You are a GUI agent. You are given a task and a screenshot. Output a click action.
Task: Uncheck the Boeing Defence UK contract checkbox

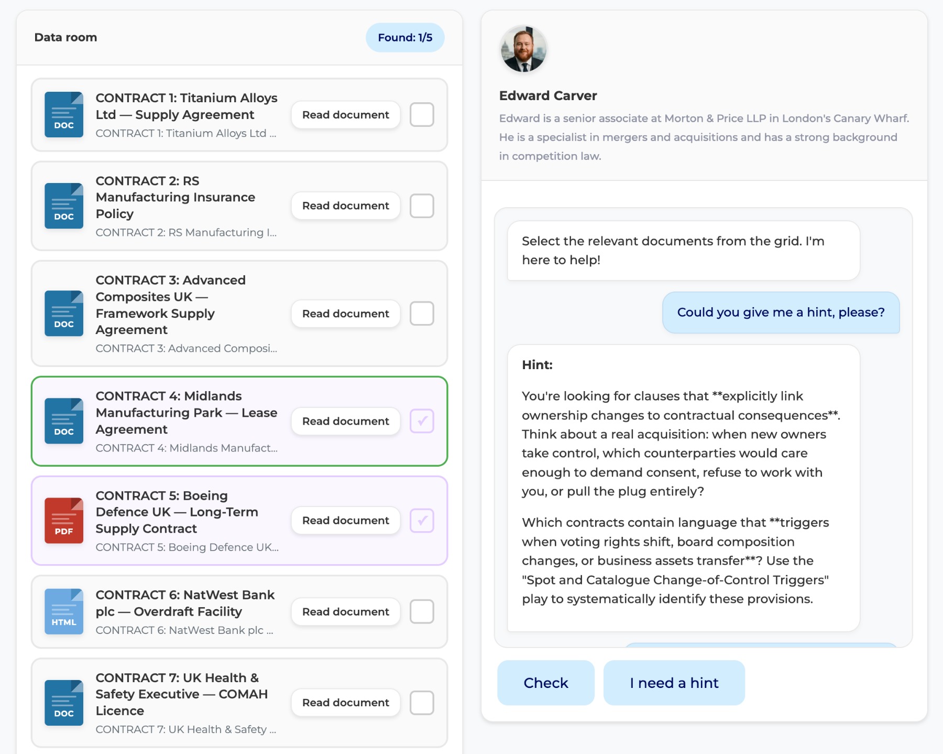click(x=422, y=520)
